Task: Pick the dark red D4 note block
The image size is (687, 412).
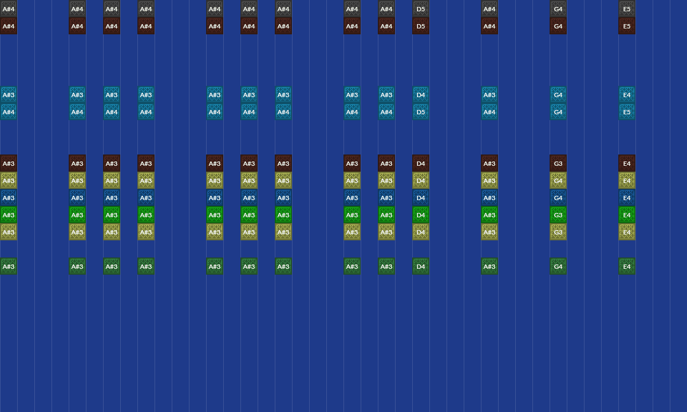Action: coord(421,163)
